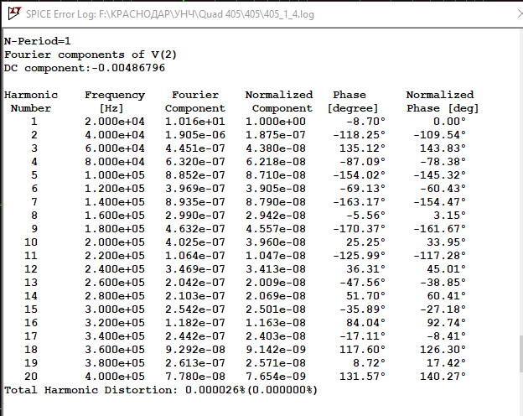Click normalized phase 33.95°
Viewport: 523px width, 416px height.
[446, 242]
